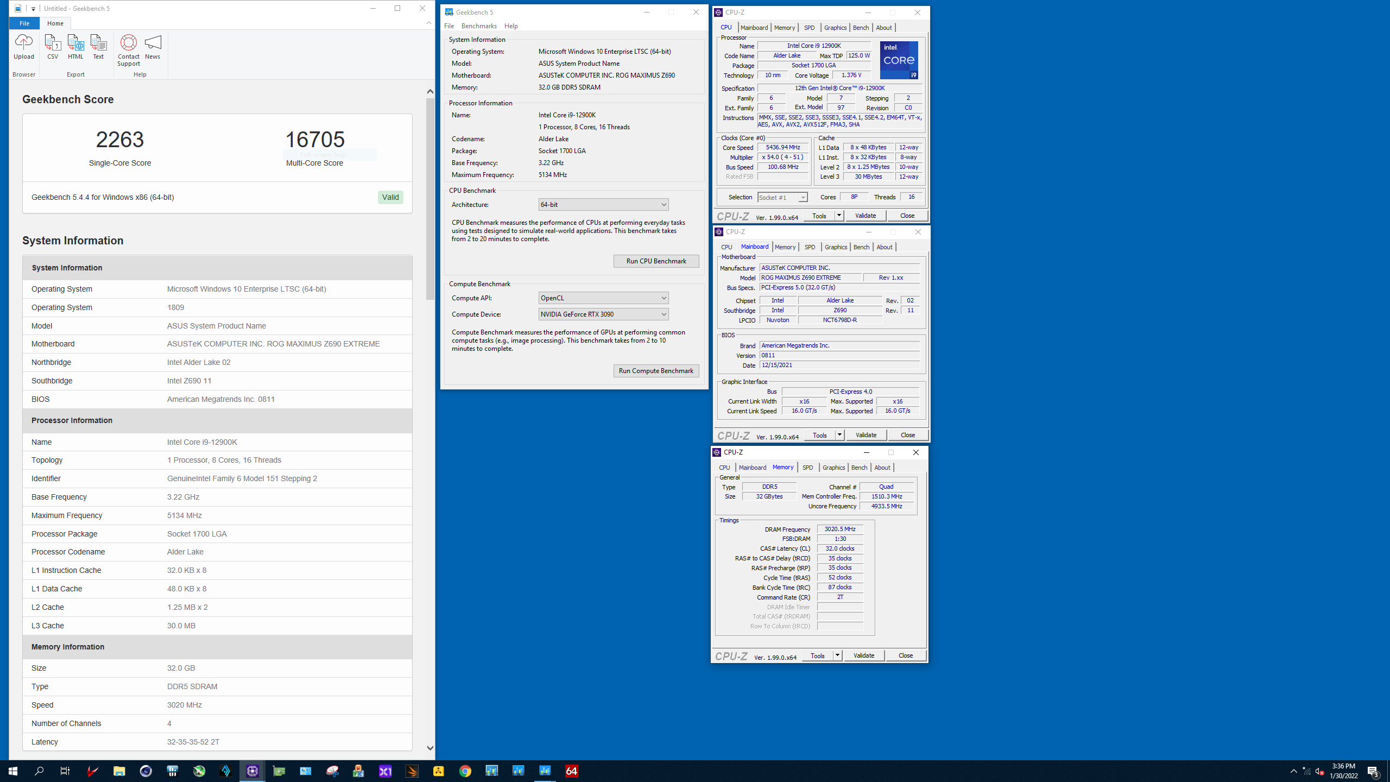The height and width of the screenshot is (782, 1390).
Task: Open the Compute API OpenCL dropdown
Action: 603,298
